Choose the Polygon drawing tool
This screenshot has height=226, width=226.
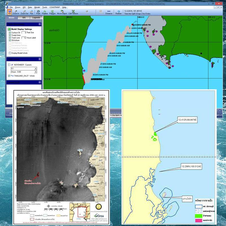[x=52, y=12]
